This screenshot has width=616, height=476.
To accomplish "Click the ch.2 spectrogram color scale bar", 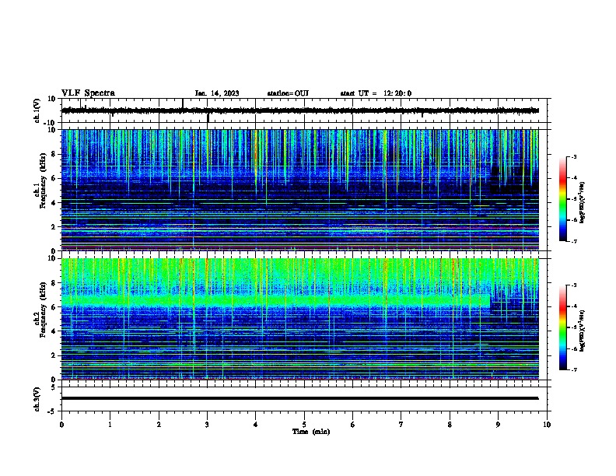I will 563,327.
